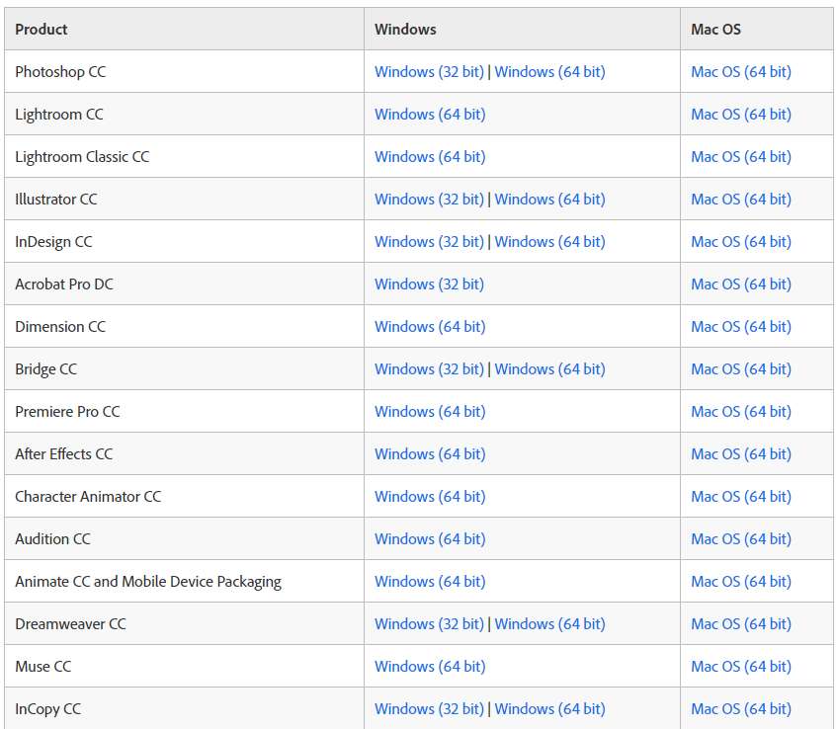Open Illustrator CC Windows (32 bit) link
This screenshot has height=729, width=836.
pos(429,200)
